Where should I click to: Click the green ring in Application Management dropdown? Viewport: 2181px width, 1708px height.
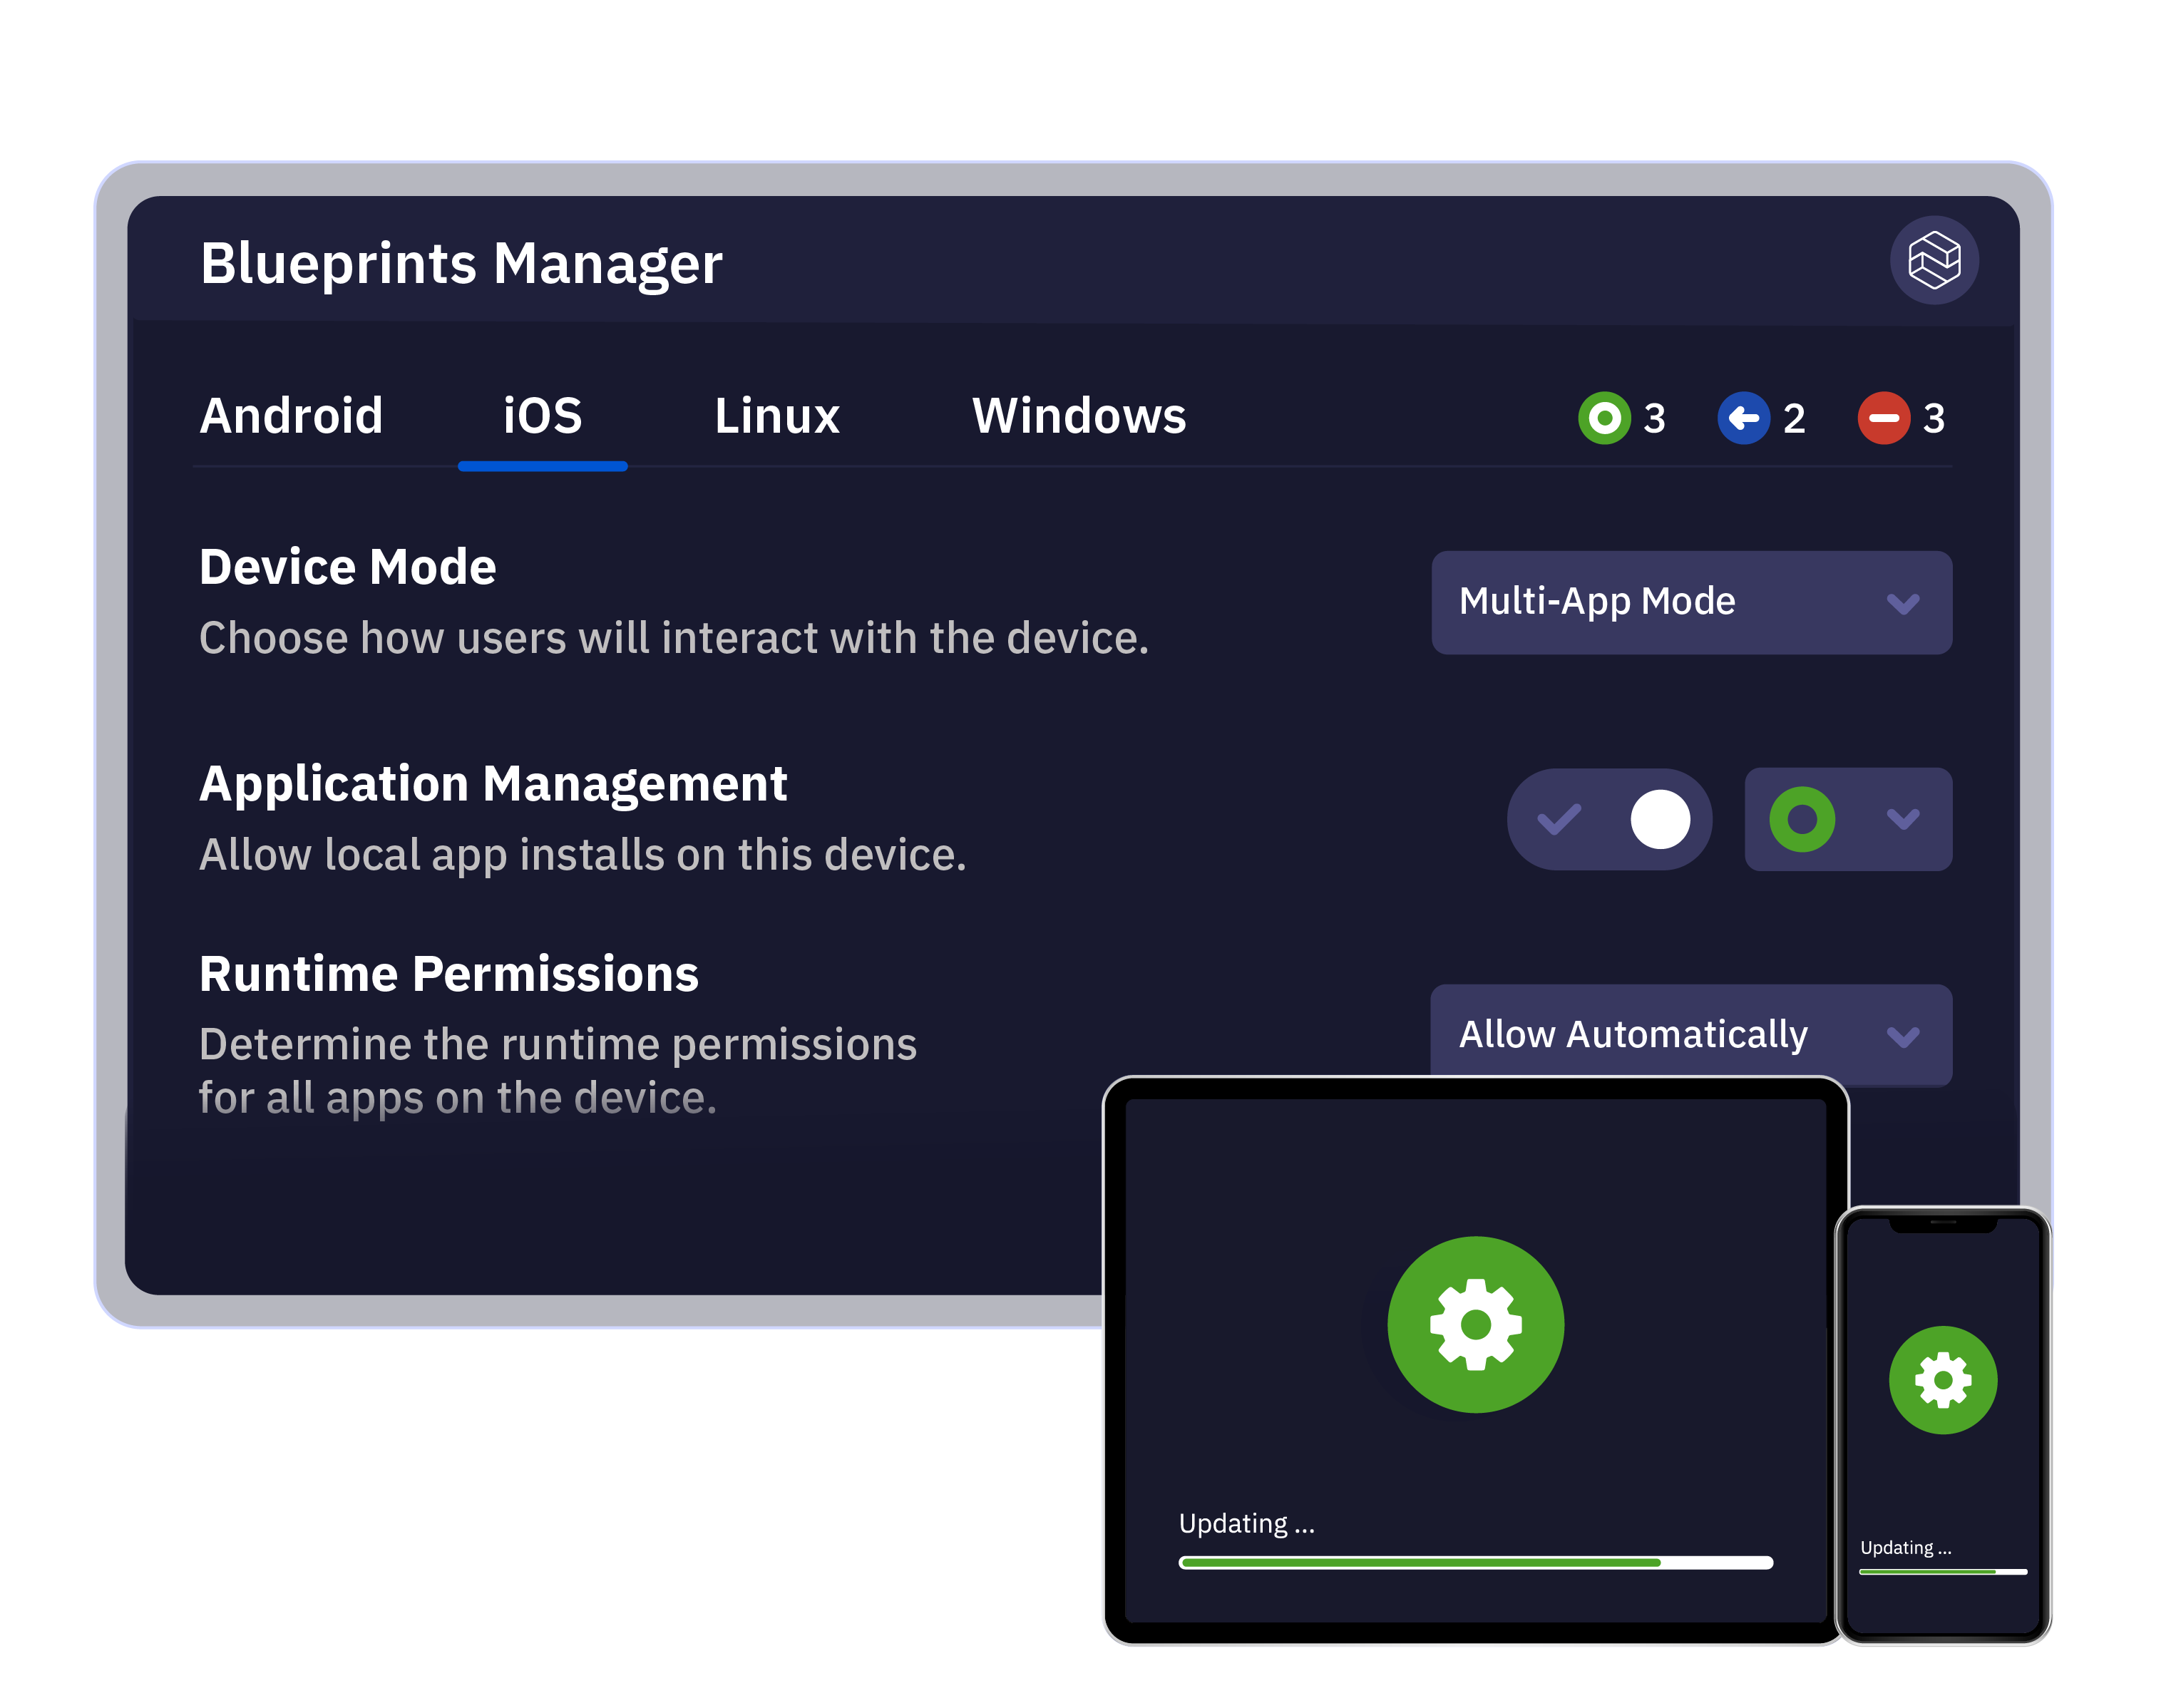[1801, 819]
